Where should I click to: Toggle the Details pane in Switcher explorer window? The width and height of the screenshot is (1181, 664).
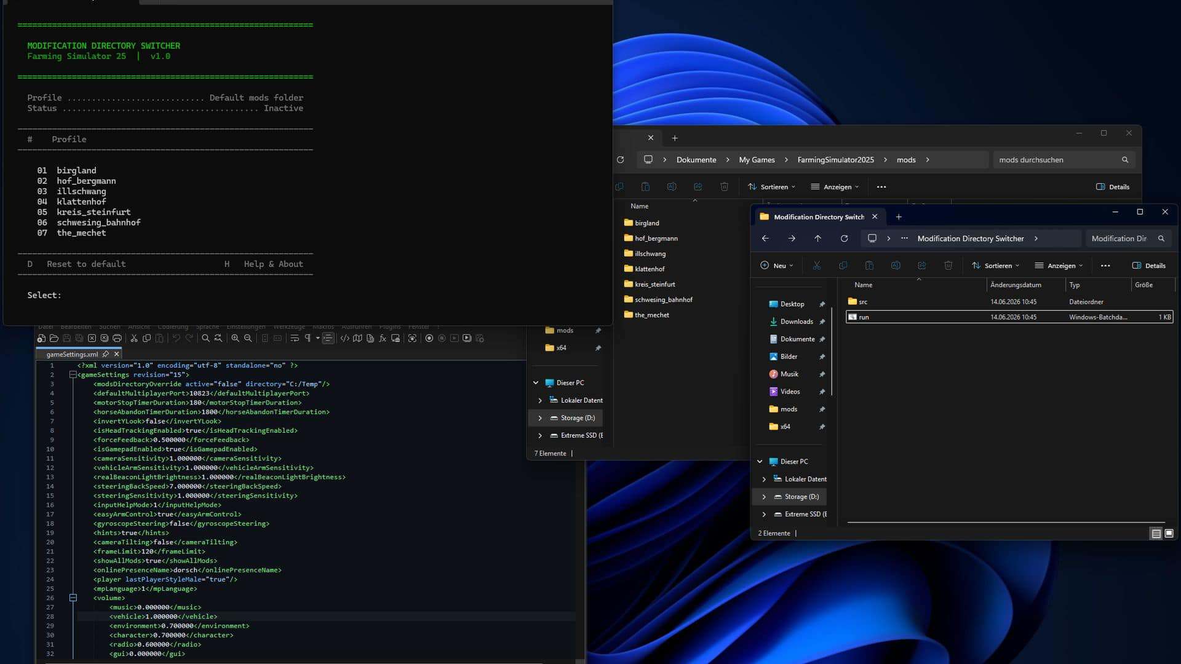[1148, 266]
